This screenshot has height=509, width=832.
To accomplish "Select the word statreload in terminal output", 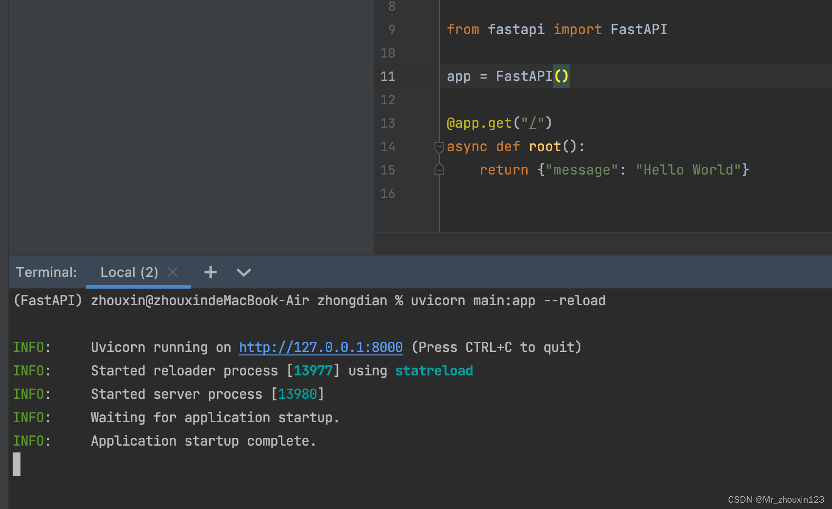I will pyautogui.click(x=434, y=371).
